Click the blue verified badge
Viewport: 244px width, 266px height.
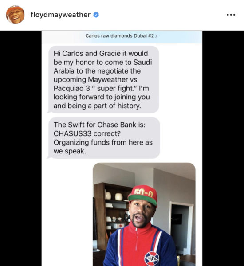(96, 15)
